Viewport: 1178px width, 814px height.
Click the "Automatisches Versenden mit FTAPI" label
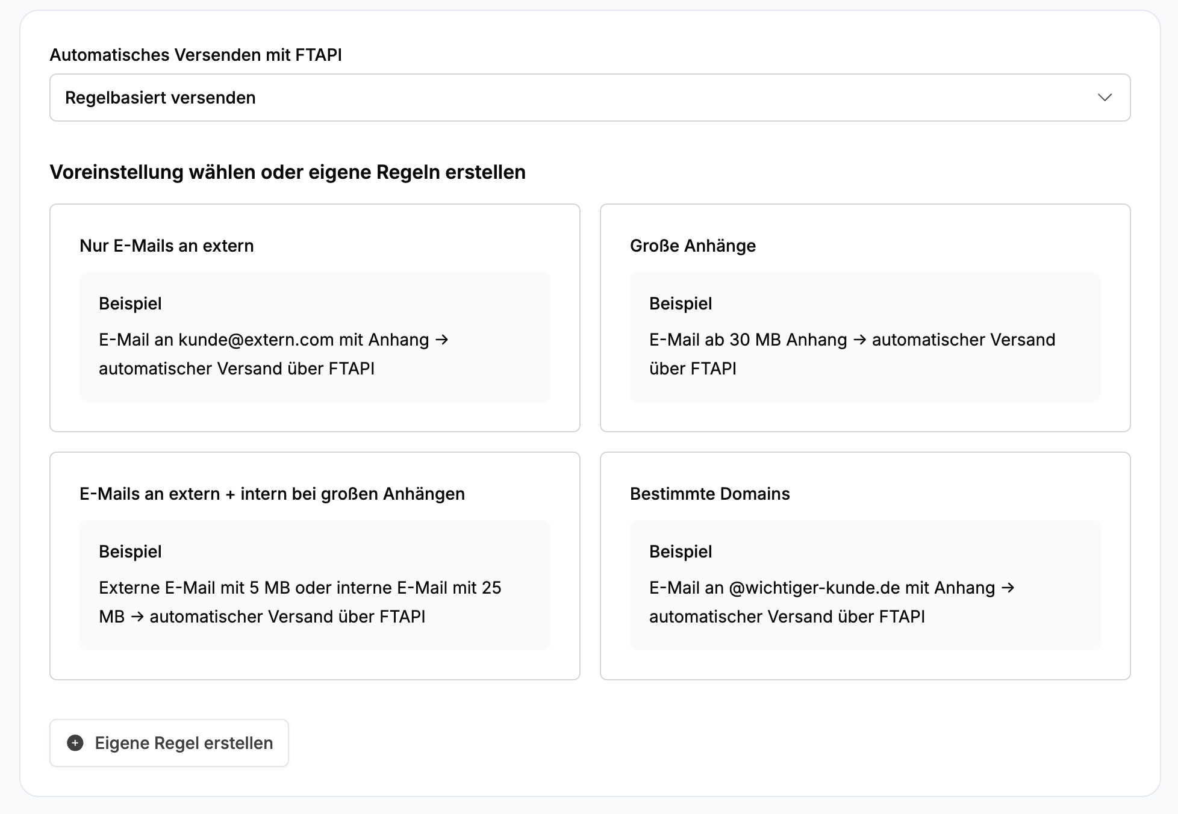[196, 55]
